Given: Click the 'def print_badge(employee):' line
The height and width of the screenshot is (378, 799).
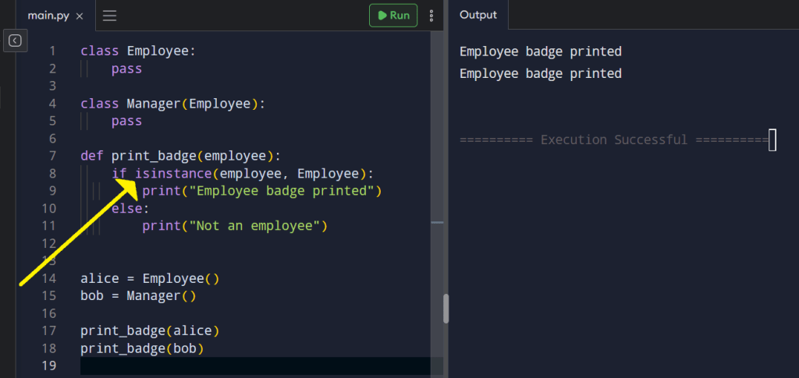Looking at the screenshot, I should coord(181,156).
